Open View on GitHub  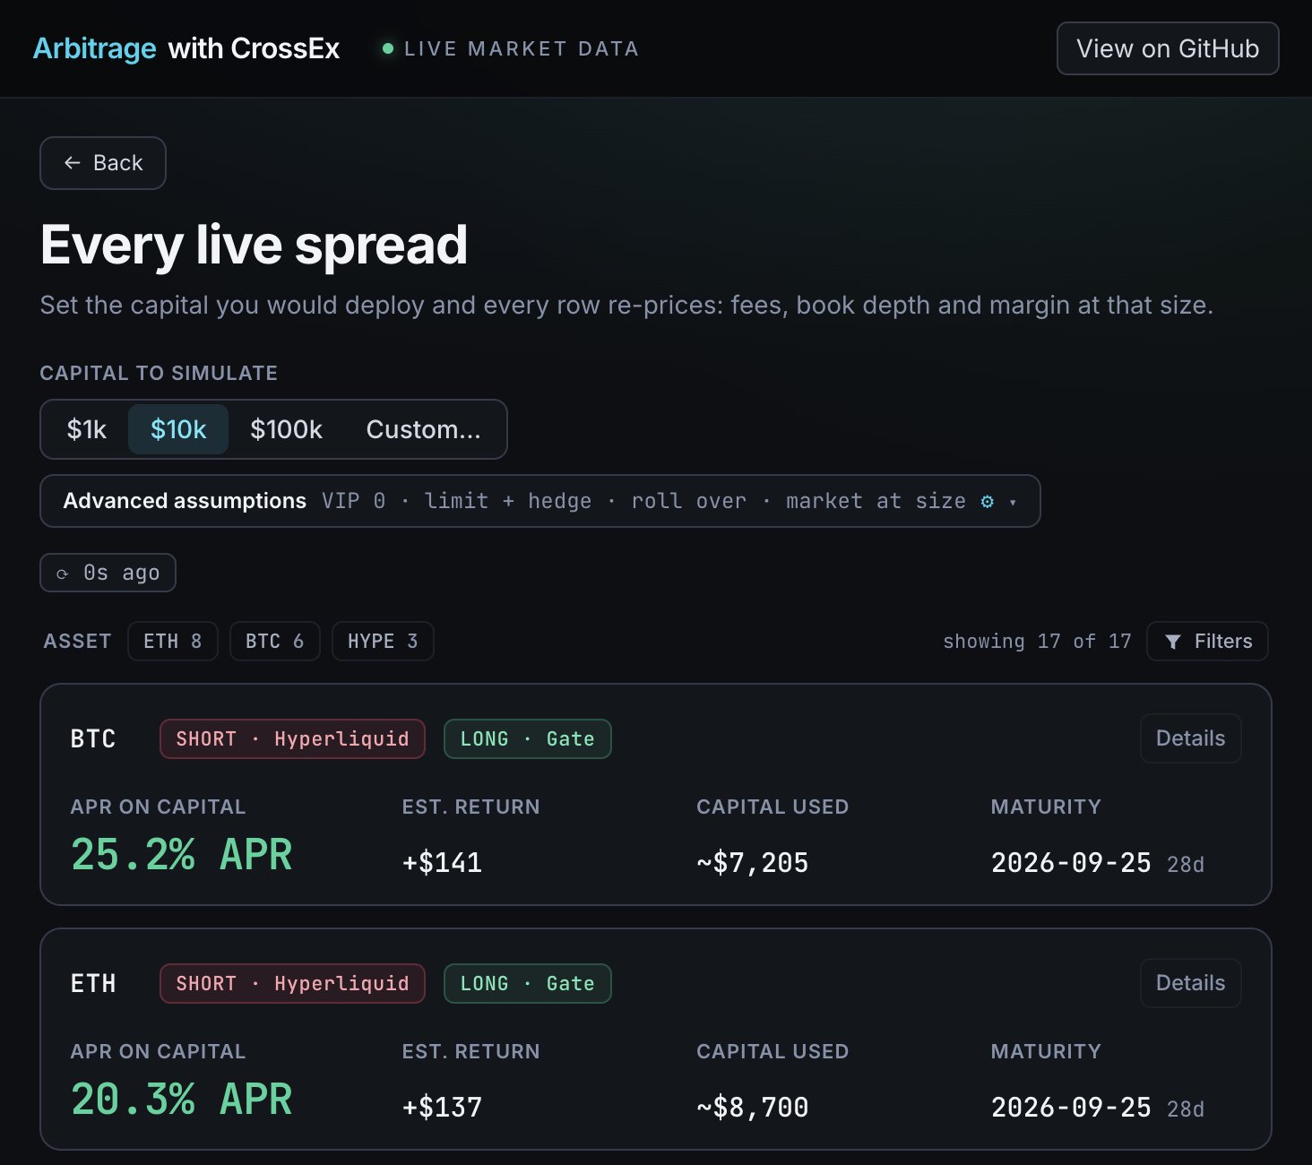1168,48
